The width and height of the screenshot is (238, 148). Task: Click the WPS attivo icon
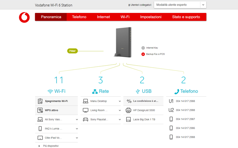click(40, 110)
